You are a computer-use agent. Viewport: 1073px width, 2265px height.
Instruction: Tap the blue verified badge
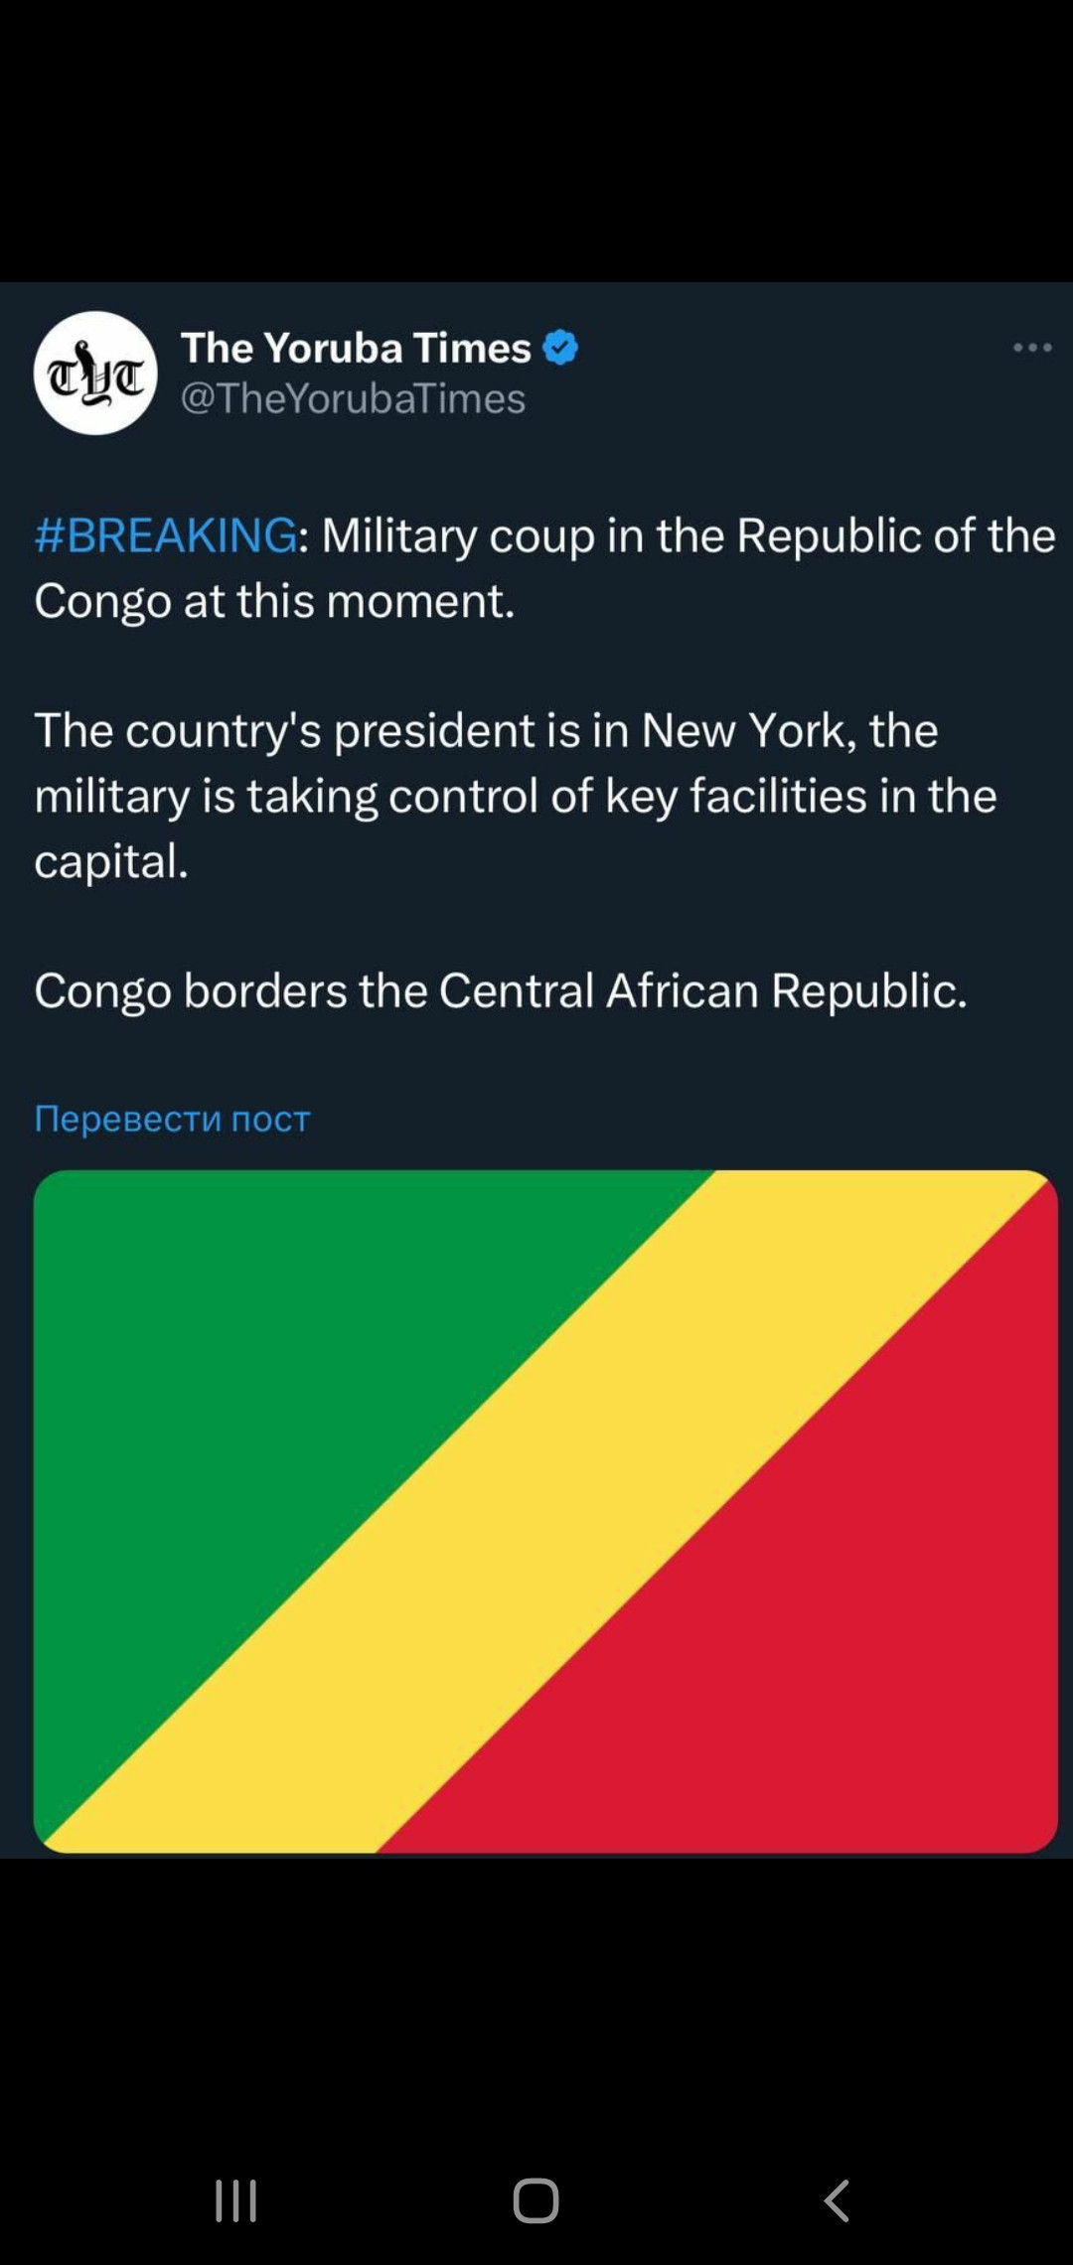pyautogui.click(x=560, y=348)
